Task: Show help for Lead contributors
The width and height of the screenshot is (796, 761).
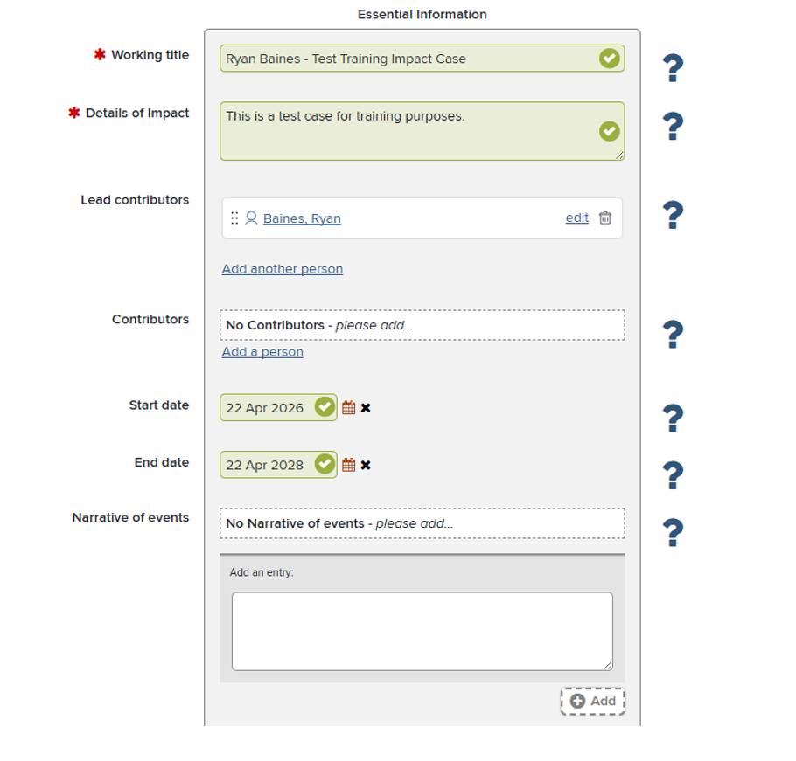Action: pos(674,215)
